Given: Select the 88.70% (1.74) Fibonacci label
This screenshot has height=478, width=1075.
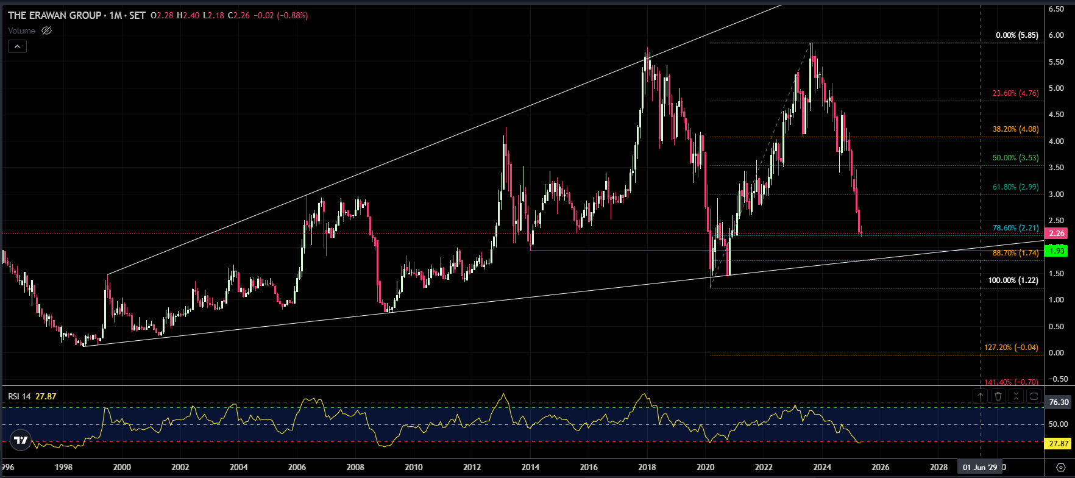Looking at the screenshot, I should click(1015, 253).
